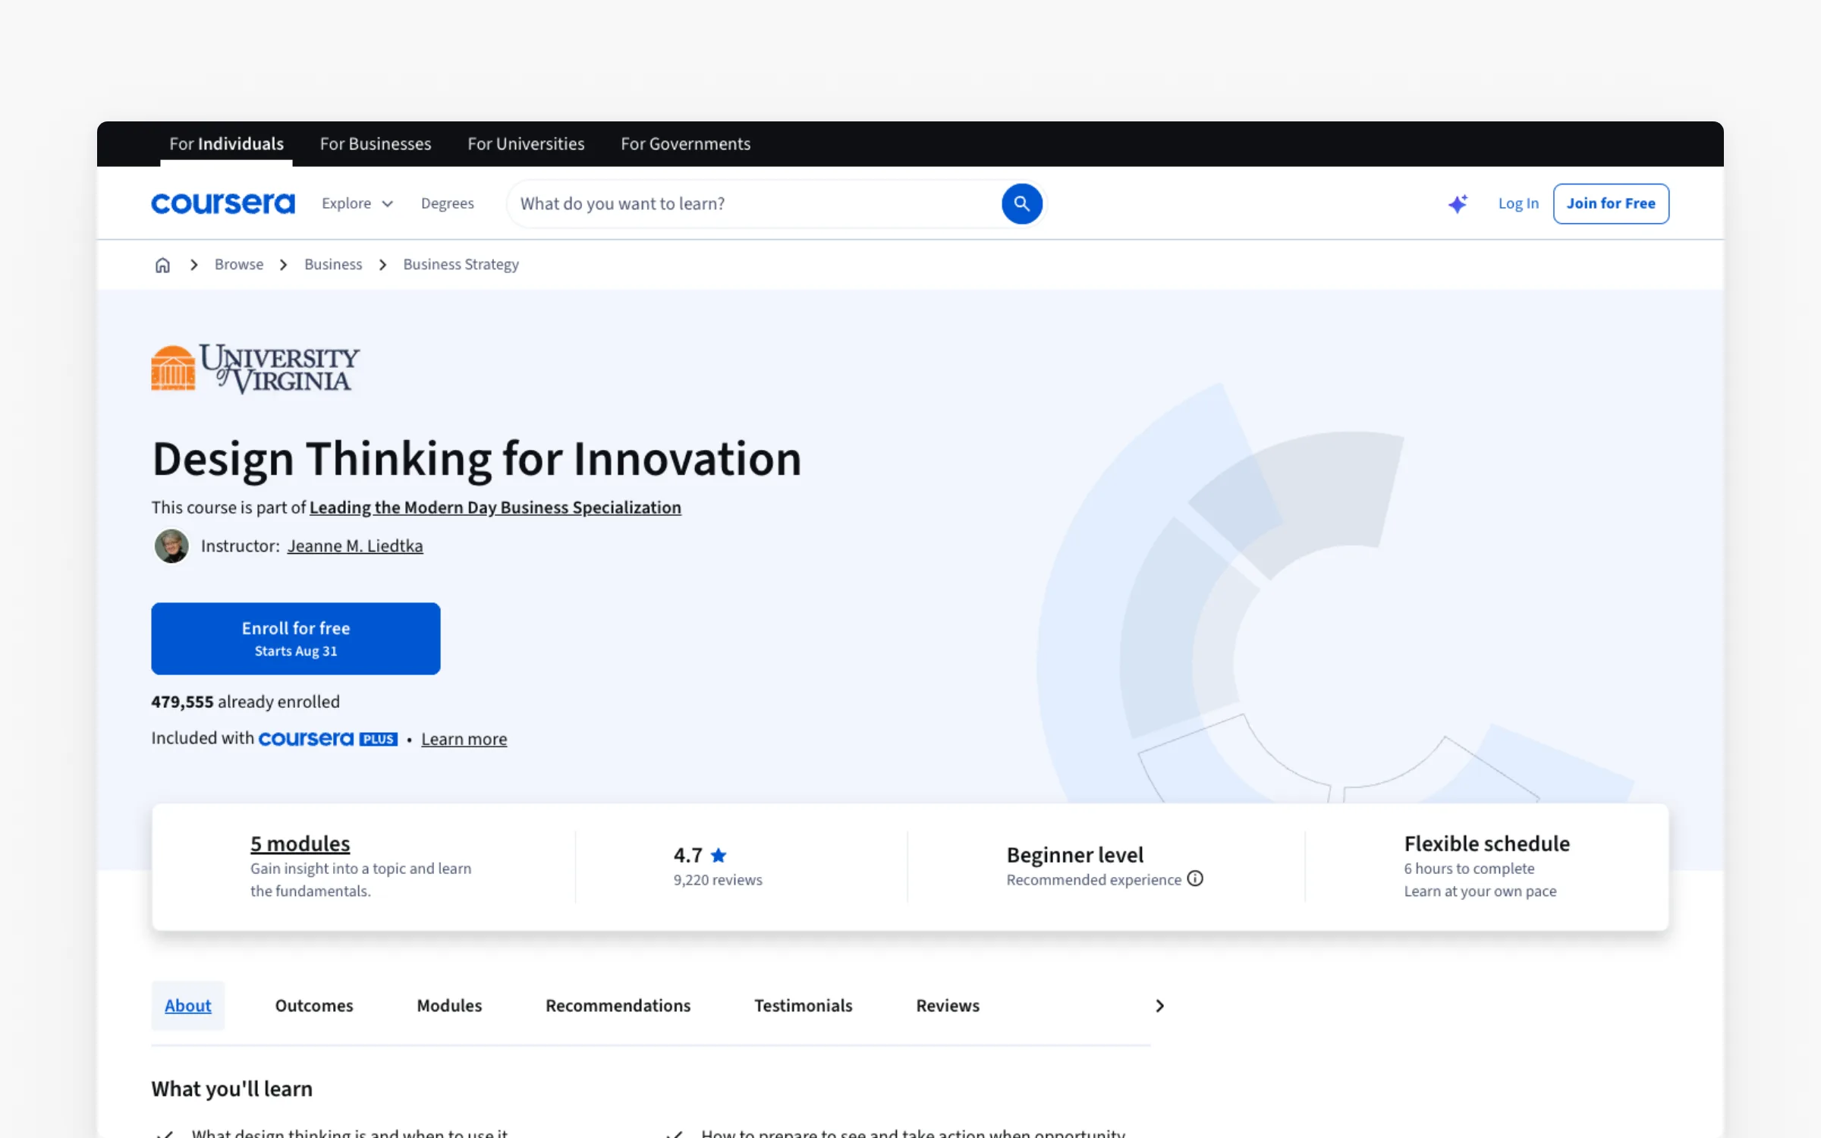Jump to the Modules section tab
The width and height of the screenshot is (1821, 1138).
click(x=449, y=1006)
